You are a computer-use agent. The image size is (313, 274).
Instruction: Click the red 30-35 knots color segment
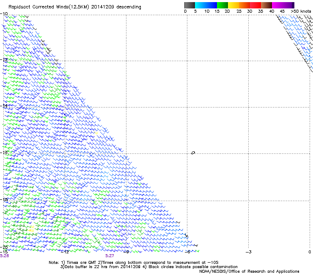255,5
